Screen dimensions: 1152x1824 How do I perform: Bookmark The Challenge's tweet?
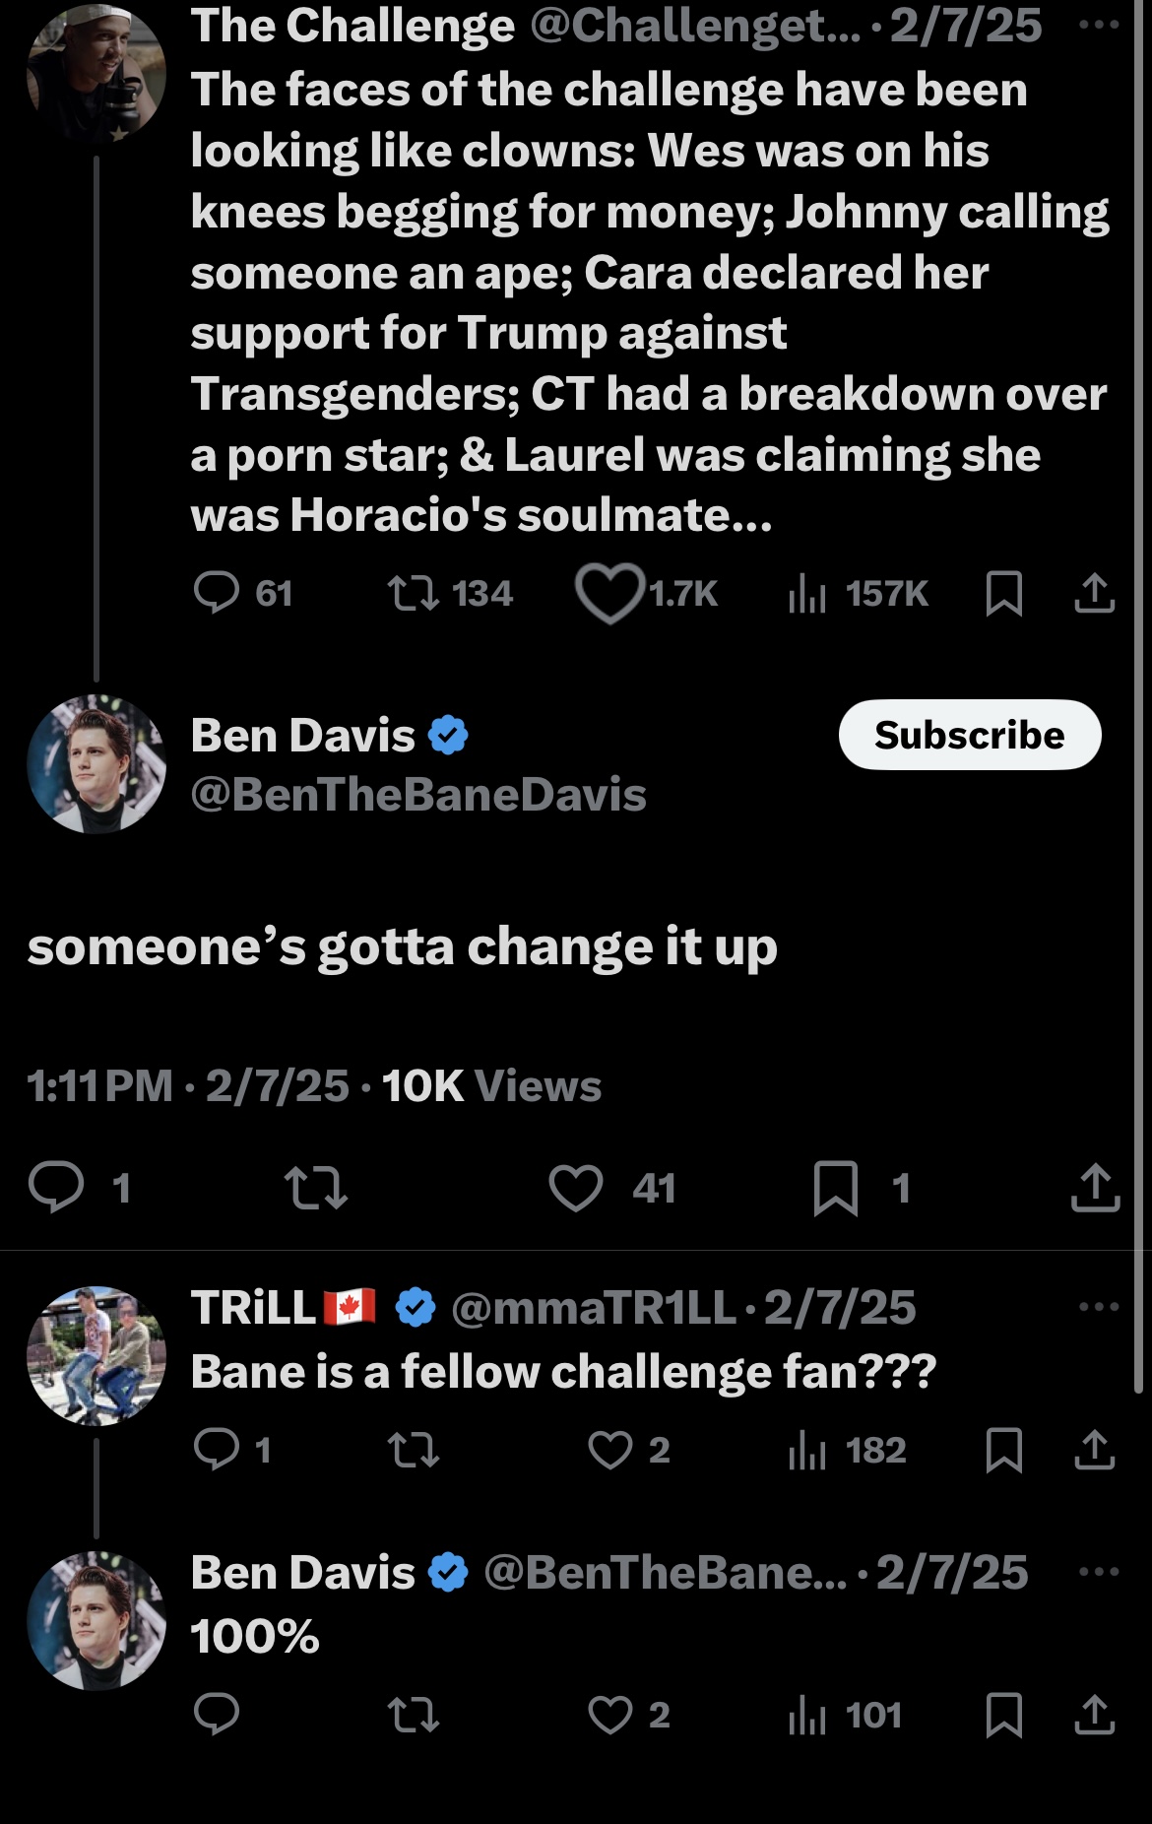[1003, 594]
